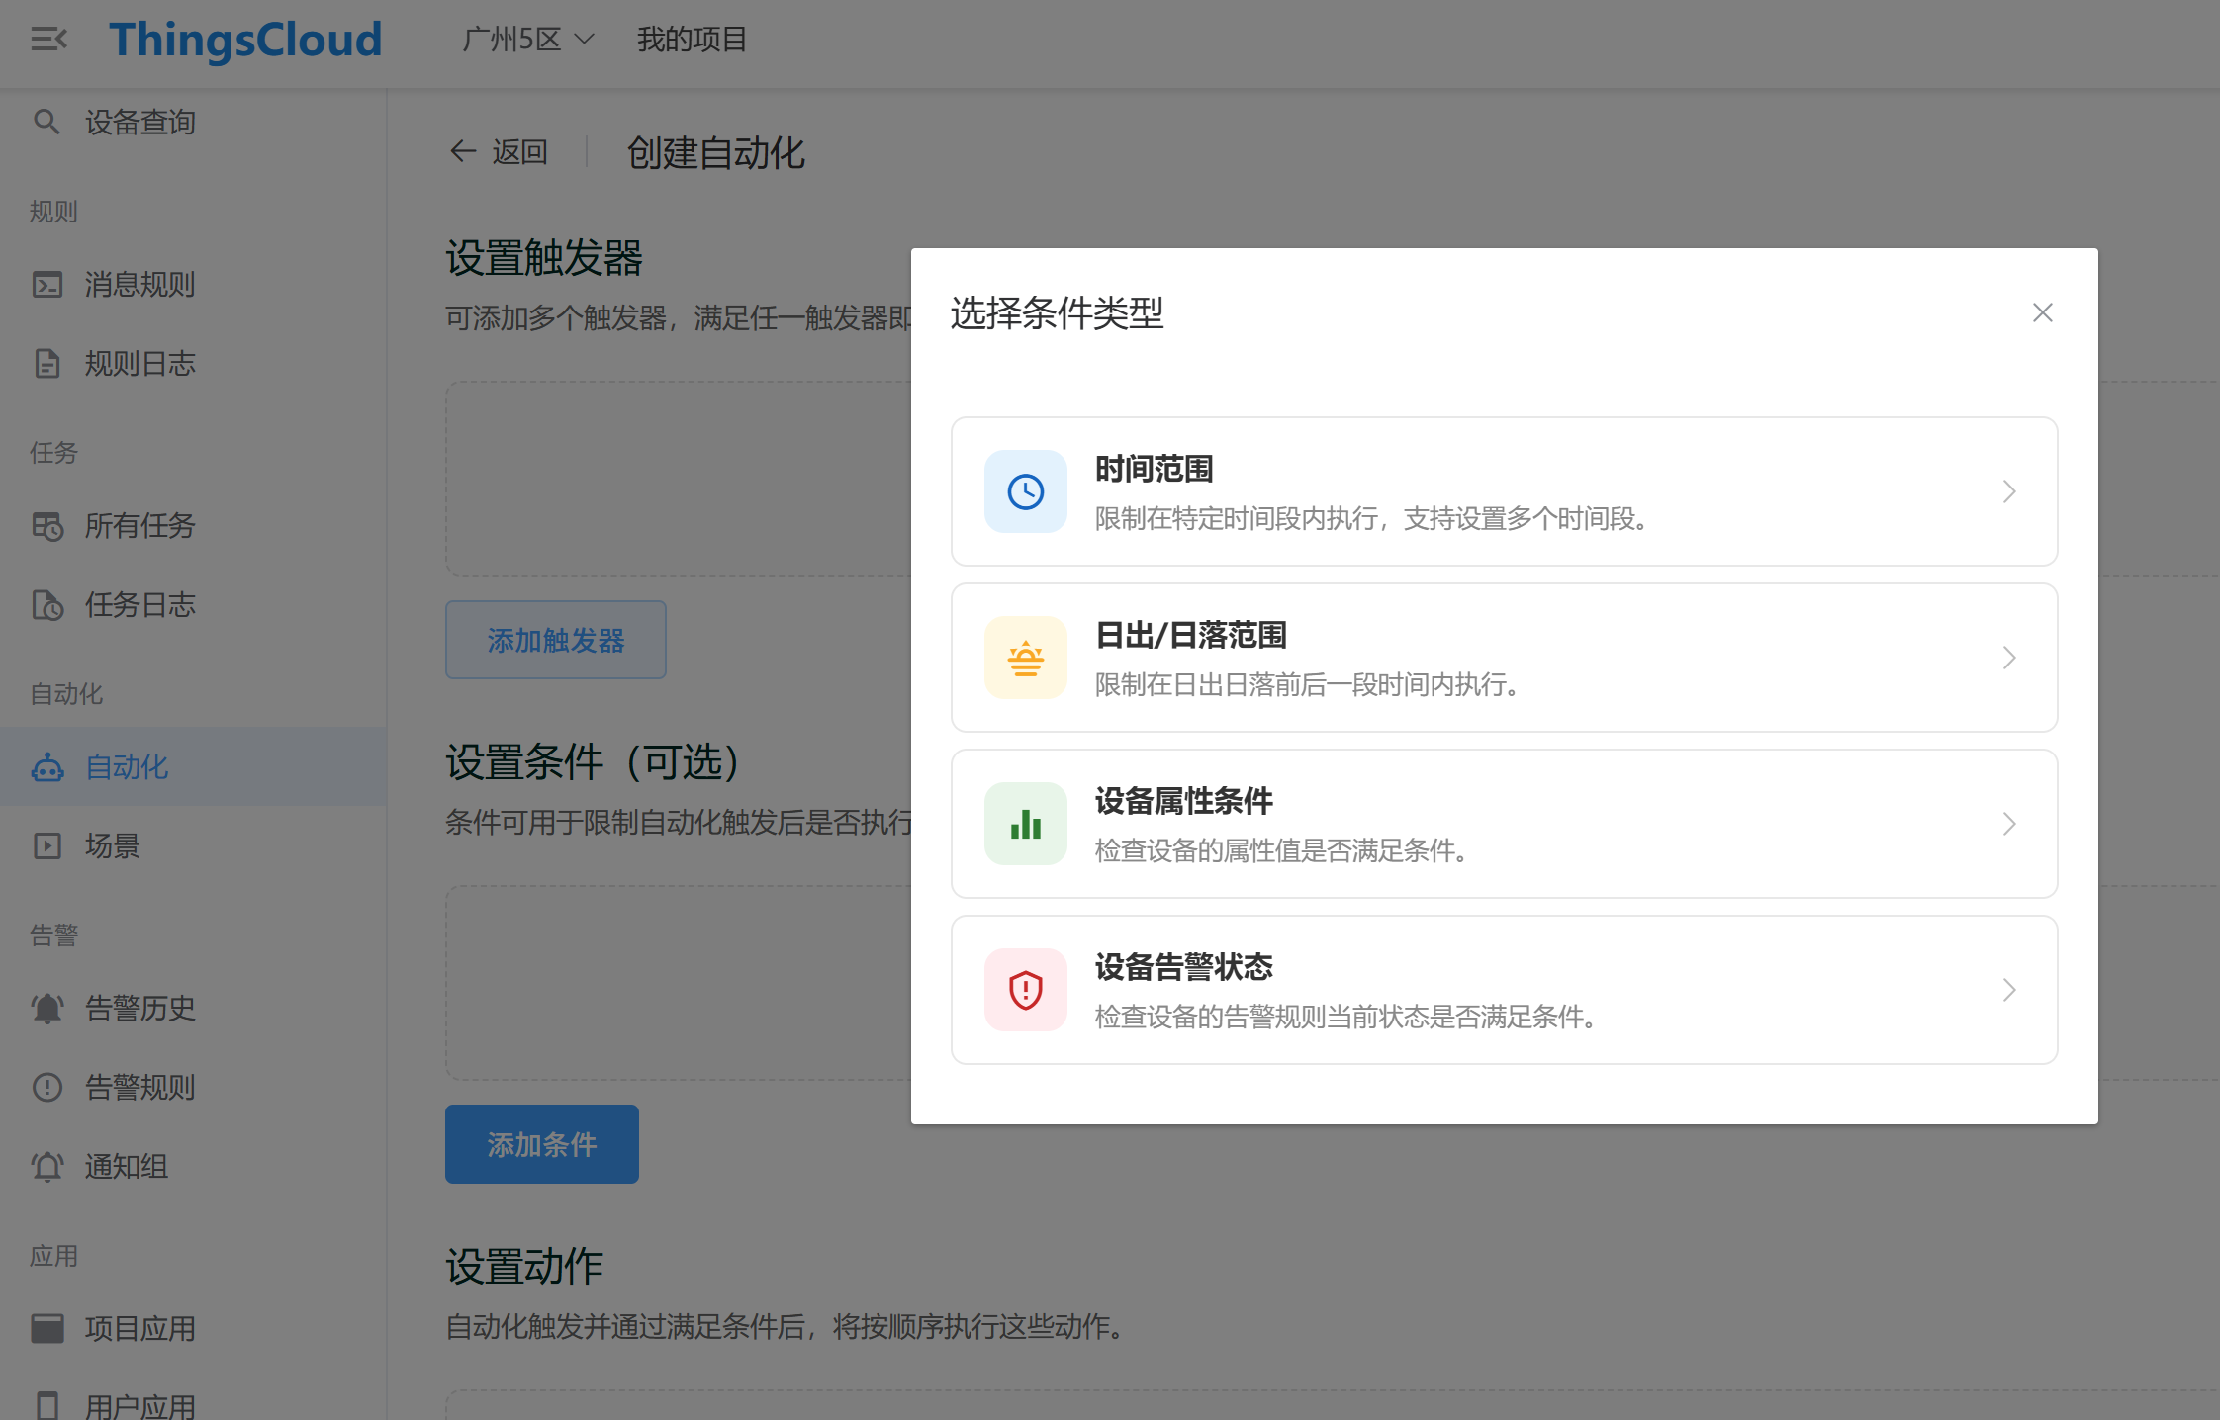Go back using the 返回 link
Viewport: 2220px width, 1420px height.
pyautogui.click(x=500, y=152)
